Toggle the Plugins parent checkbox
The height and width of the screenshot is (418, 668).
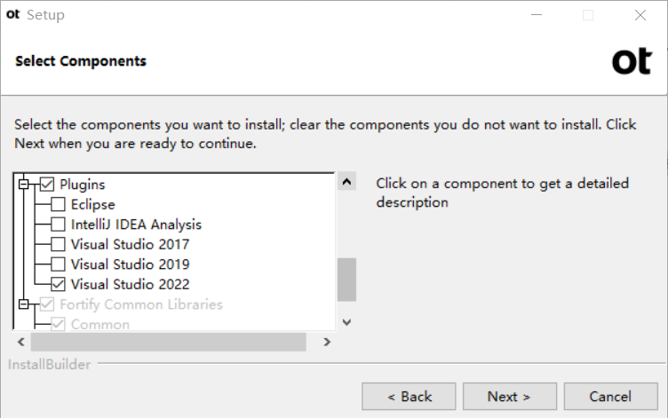click(47, 185)
